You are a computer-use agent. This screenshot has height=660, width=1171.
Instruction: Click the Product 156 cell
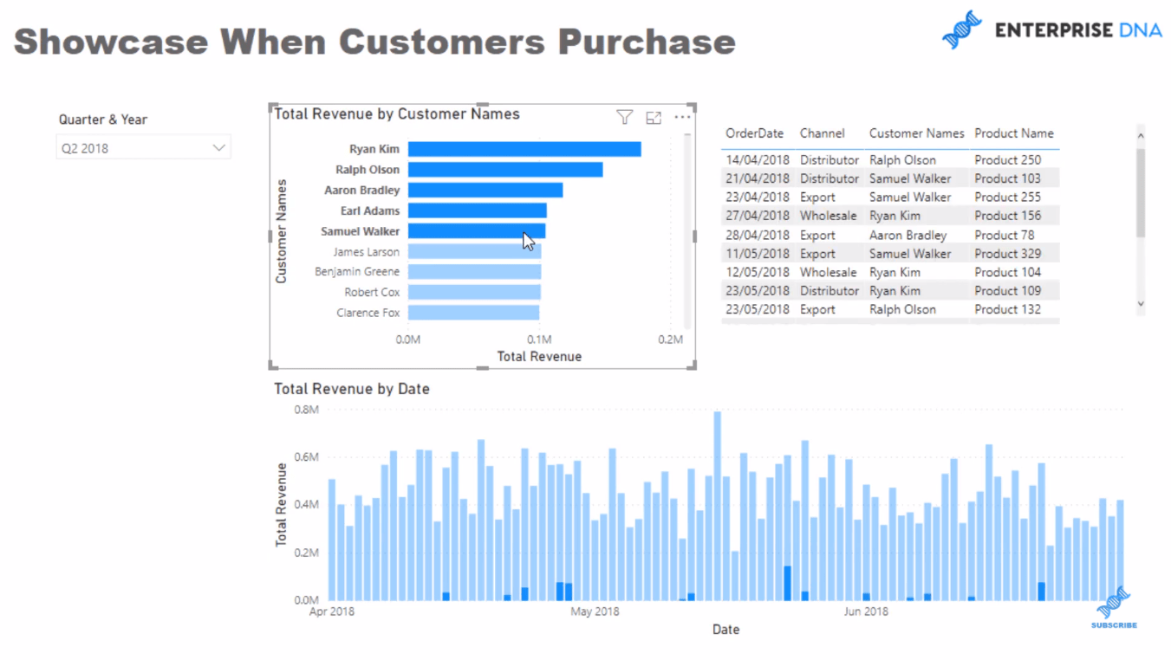tap(1008, 216)
